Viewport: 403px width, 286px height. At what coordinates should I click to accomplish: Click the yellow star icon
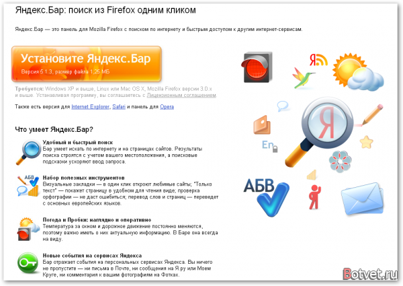tap(366, 142)
